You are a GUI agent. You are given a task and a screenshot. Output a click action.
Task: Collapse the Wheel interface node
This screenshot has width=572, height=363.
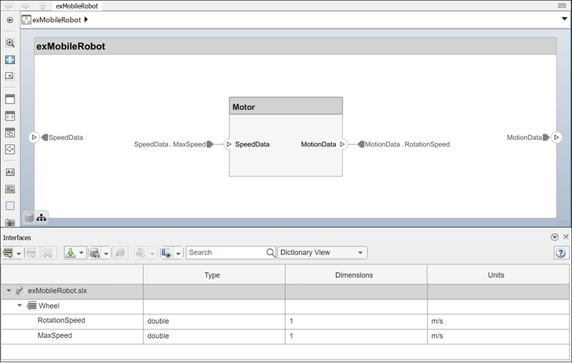tap(20, 305)
